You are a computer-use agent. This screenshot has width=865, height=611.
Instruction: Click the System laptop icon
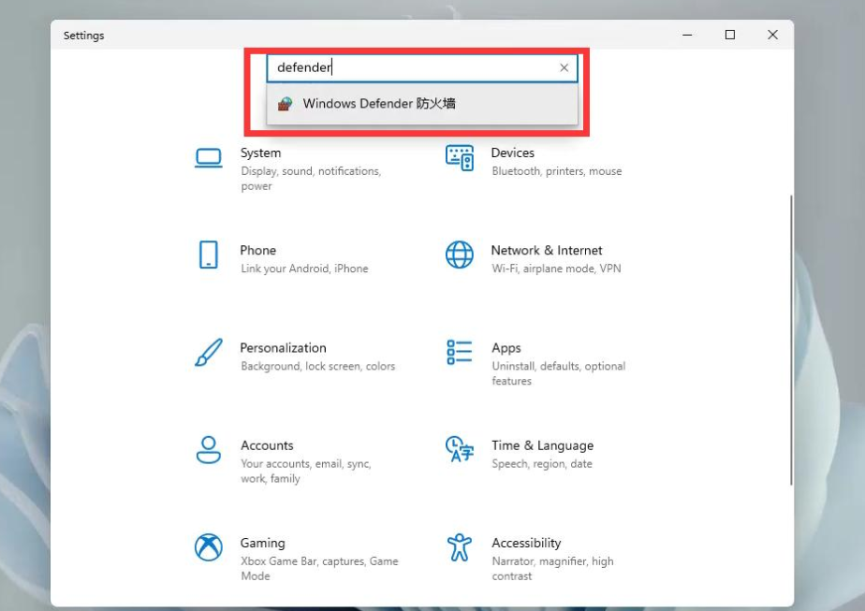(208, 157)
